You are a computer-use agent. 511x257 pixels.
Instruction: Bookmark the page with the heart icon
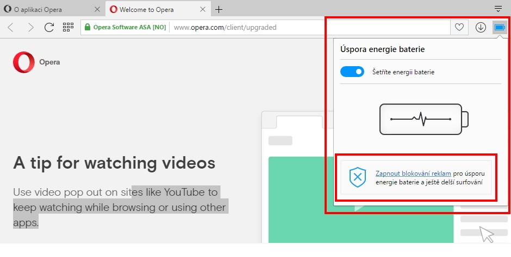pos(459,27)
